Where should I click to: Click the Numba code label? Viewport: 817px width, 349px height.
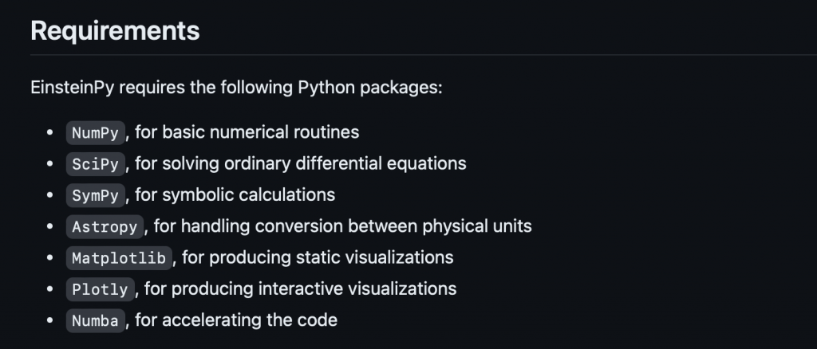pyautogui.click(x=96, y=320)
